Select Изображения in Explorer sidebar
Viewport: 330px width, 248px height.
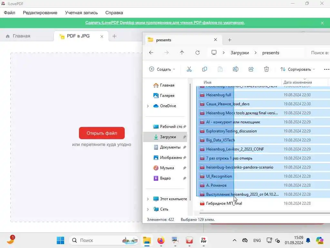[x=165, y=158]
